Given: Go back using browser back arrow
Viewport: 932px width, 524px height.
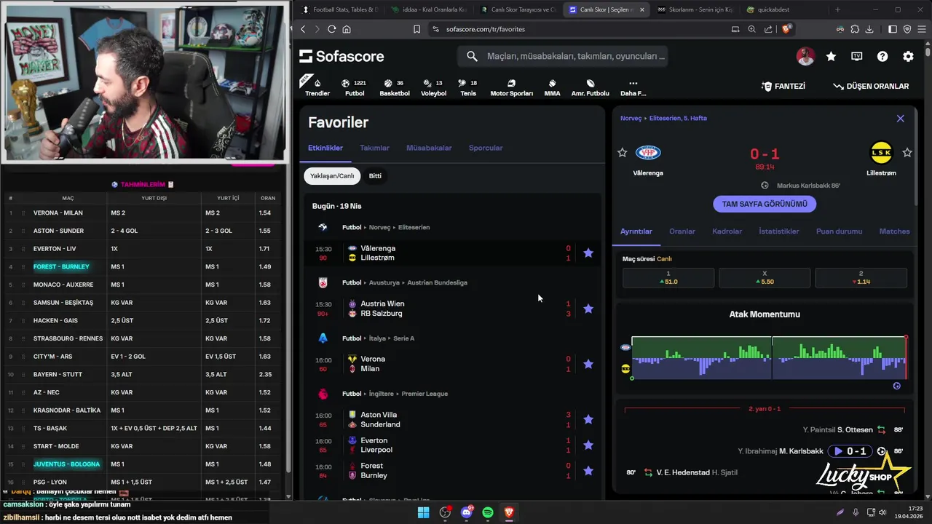Looking at the screenshot, I should pyautogui.click(x=303, y=29).
